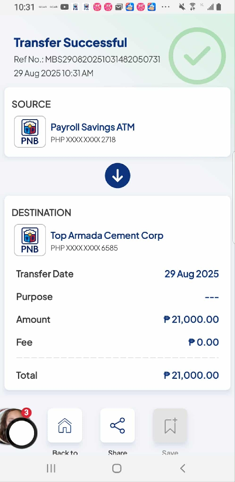Tap the PNB logo in Source card
Screen dimensions: 235x482
point(30,132)
